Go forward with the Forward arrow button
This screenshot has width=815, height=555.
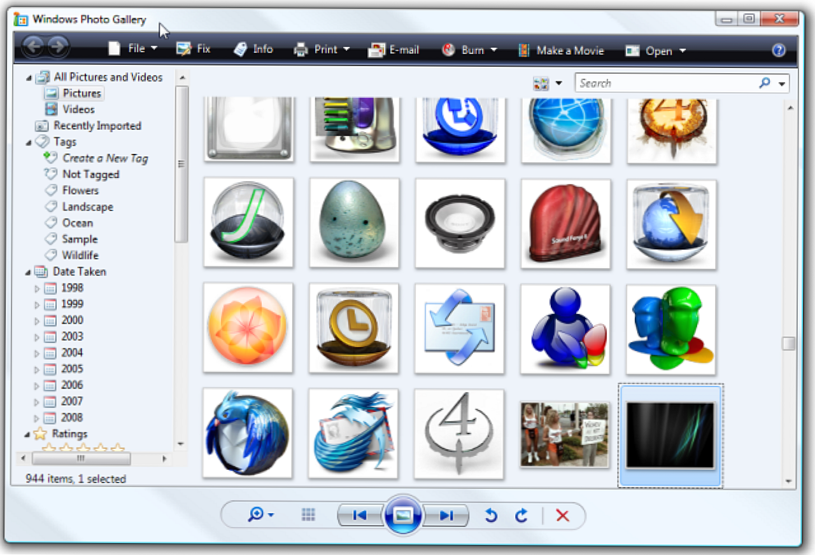(57, 46)
